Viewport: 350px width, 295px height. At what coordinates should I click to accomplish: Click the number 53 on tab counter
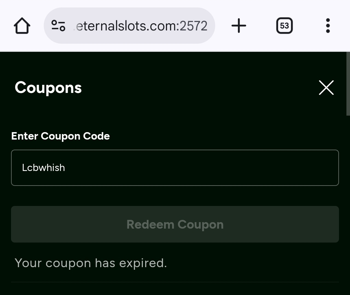[x=284, y=26]
